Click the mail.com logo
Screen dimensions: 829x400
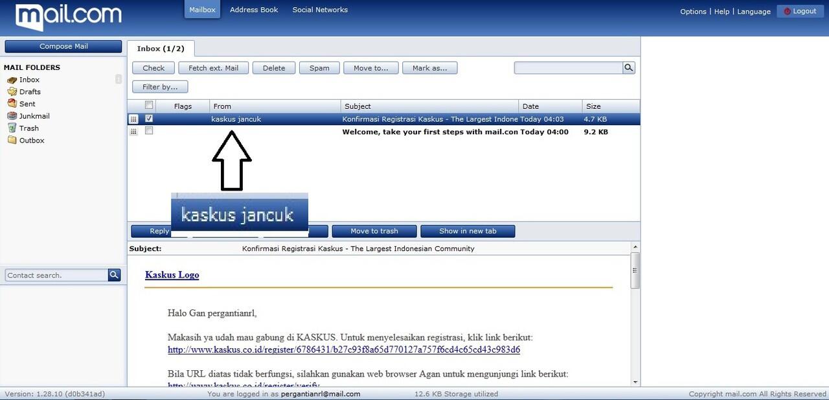click(68, 17)
